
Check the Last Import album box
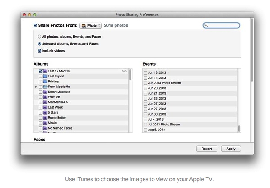point(40,76)
